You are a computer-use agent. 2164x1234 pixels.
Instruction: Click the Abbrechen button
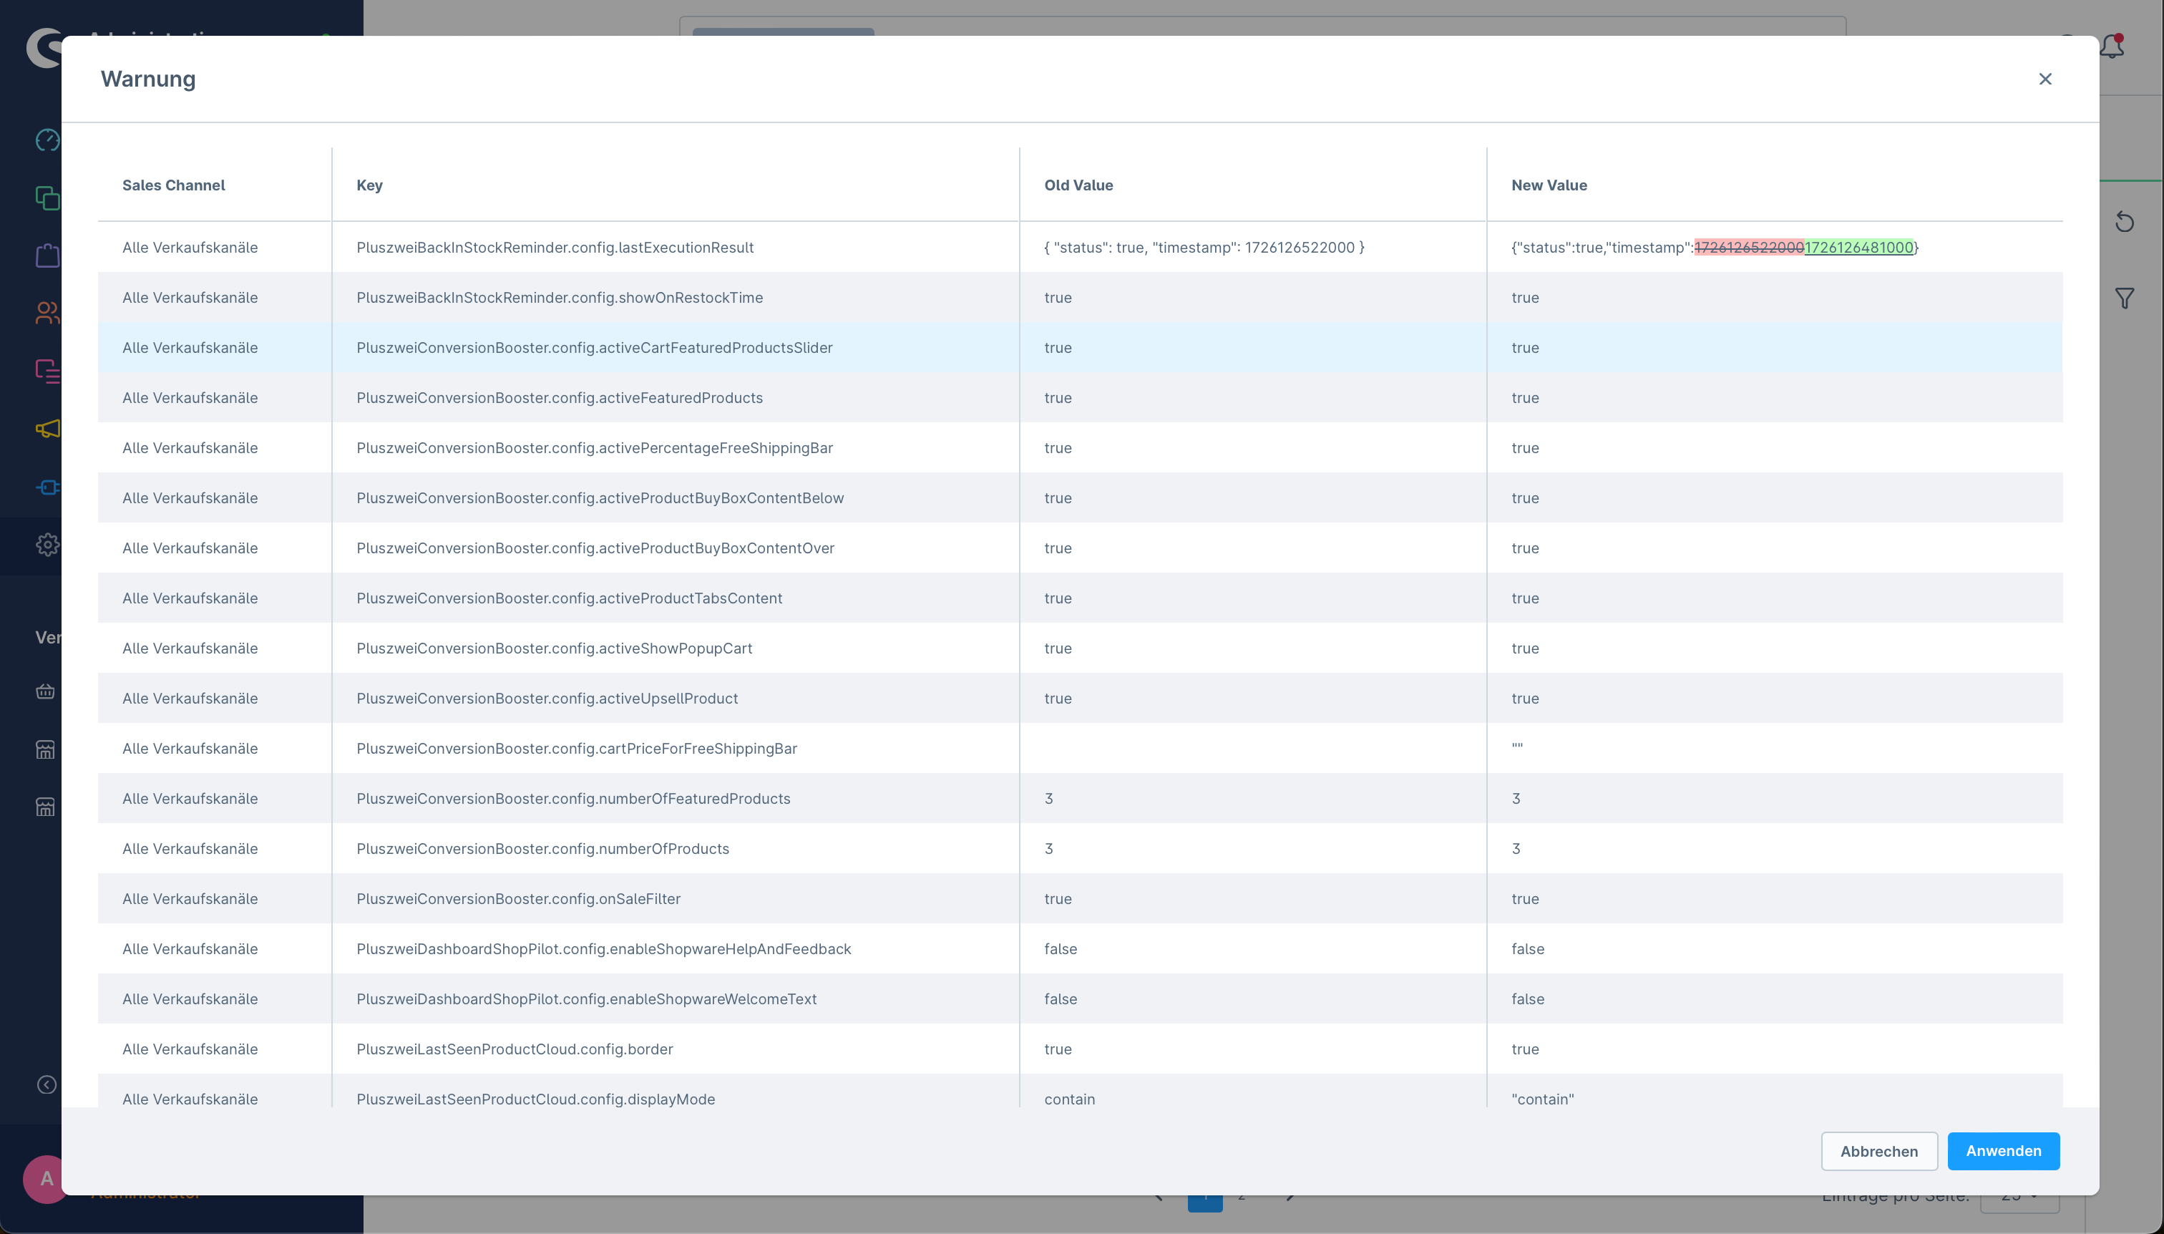click(1878, 1151)
